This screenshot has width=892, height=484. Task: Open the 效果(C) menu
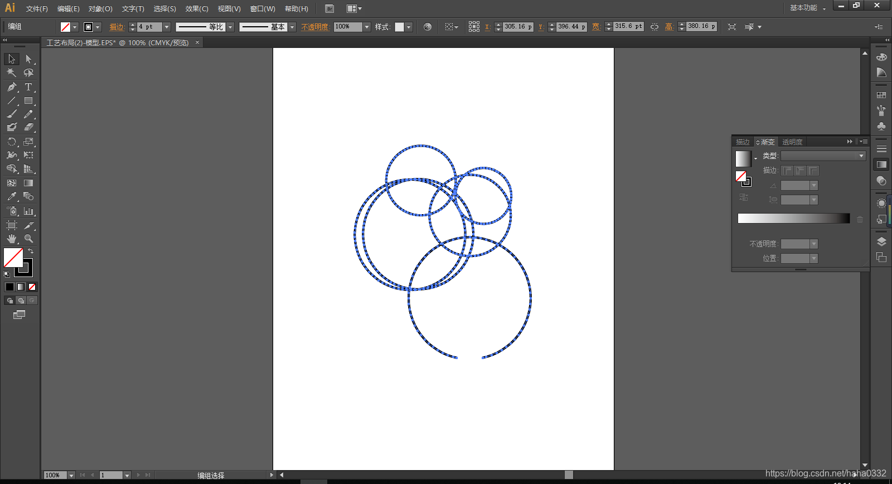click(x=197, y=9)
